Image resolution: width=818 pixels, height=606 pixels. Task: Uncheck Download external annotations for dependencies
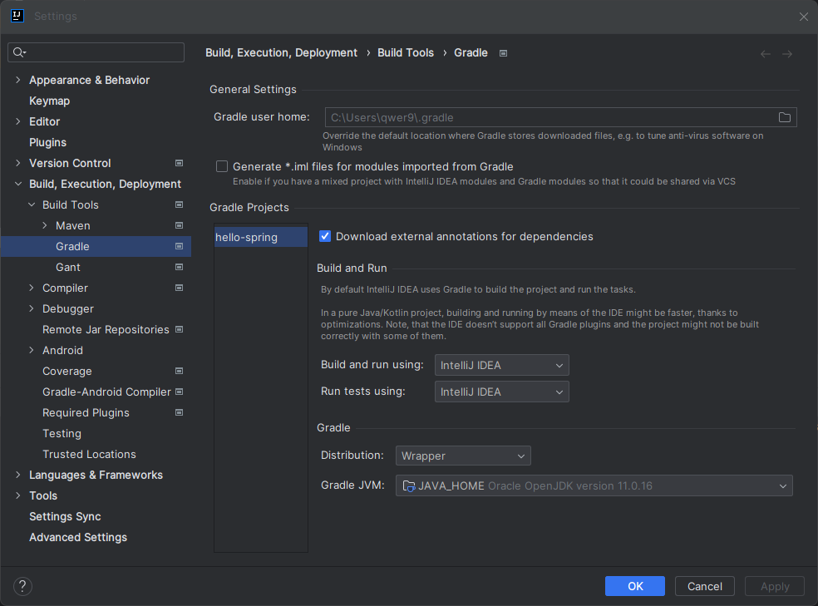pyautogui.click(x=324, y=236)
